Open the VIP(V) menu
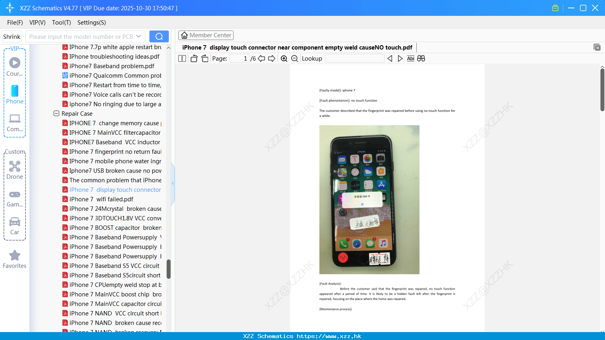 tap(37, 23)
